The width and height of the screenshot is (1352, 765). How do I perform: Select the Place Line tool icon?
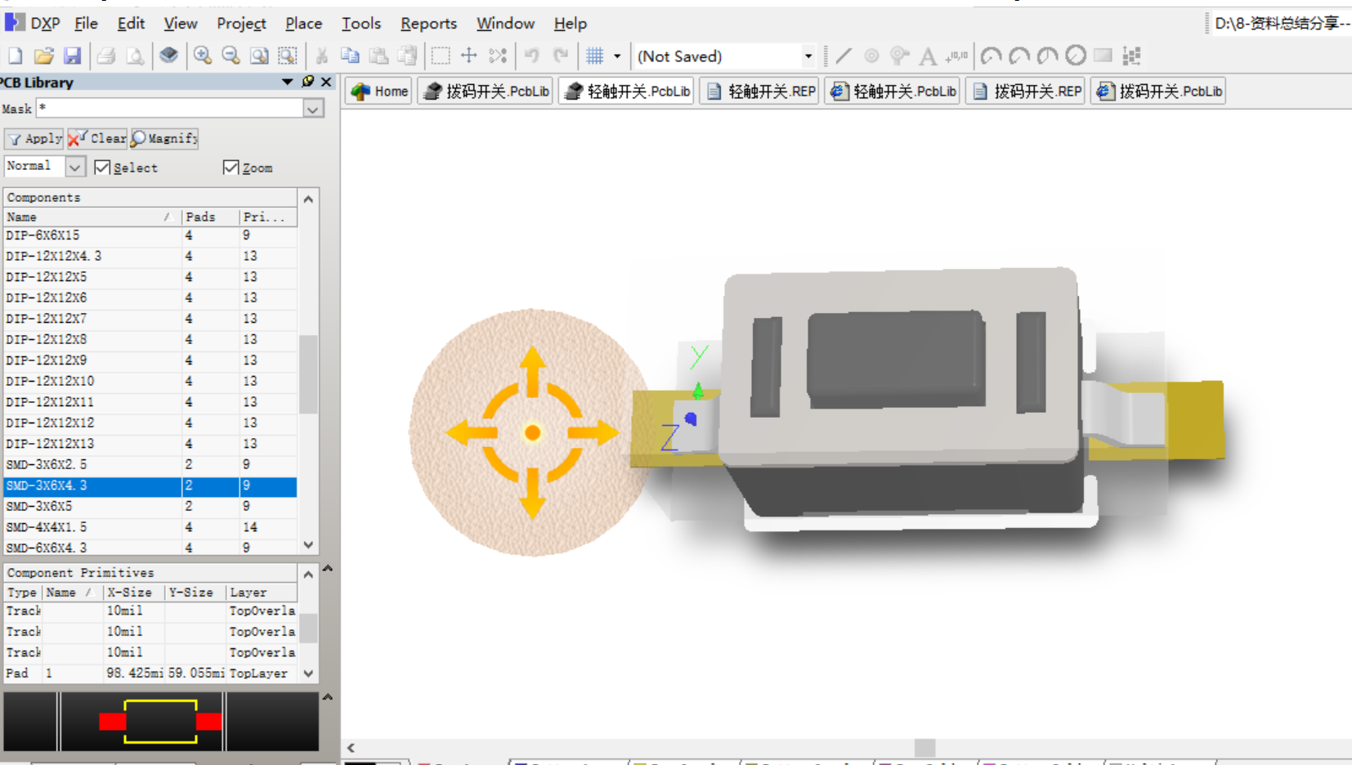click(844, 56)
